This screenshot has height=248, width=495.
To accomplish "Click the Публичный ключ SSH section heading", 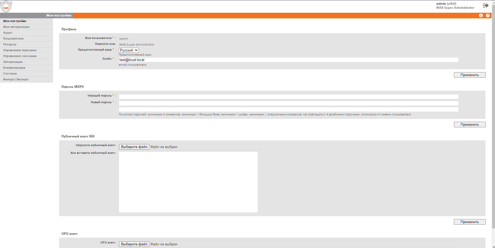I will (x=78, y=136).
